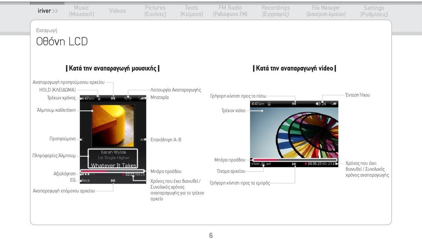This screenshot has height=239, width=422.
Task: Click the 4:47am clock on music screen
Action: pos(88,98)
